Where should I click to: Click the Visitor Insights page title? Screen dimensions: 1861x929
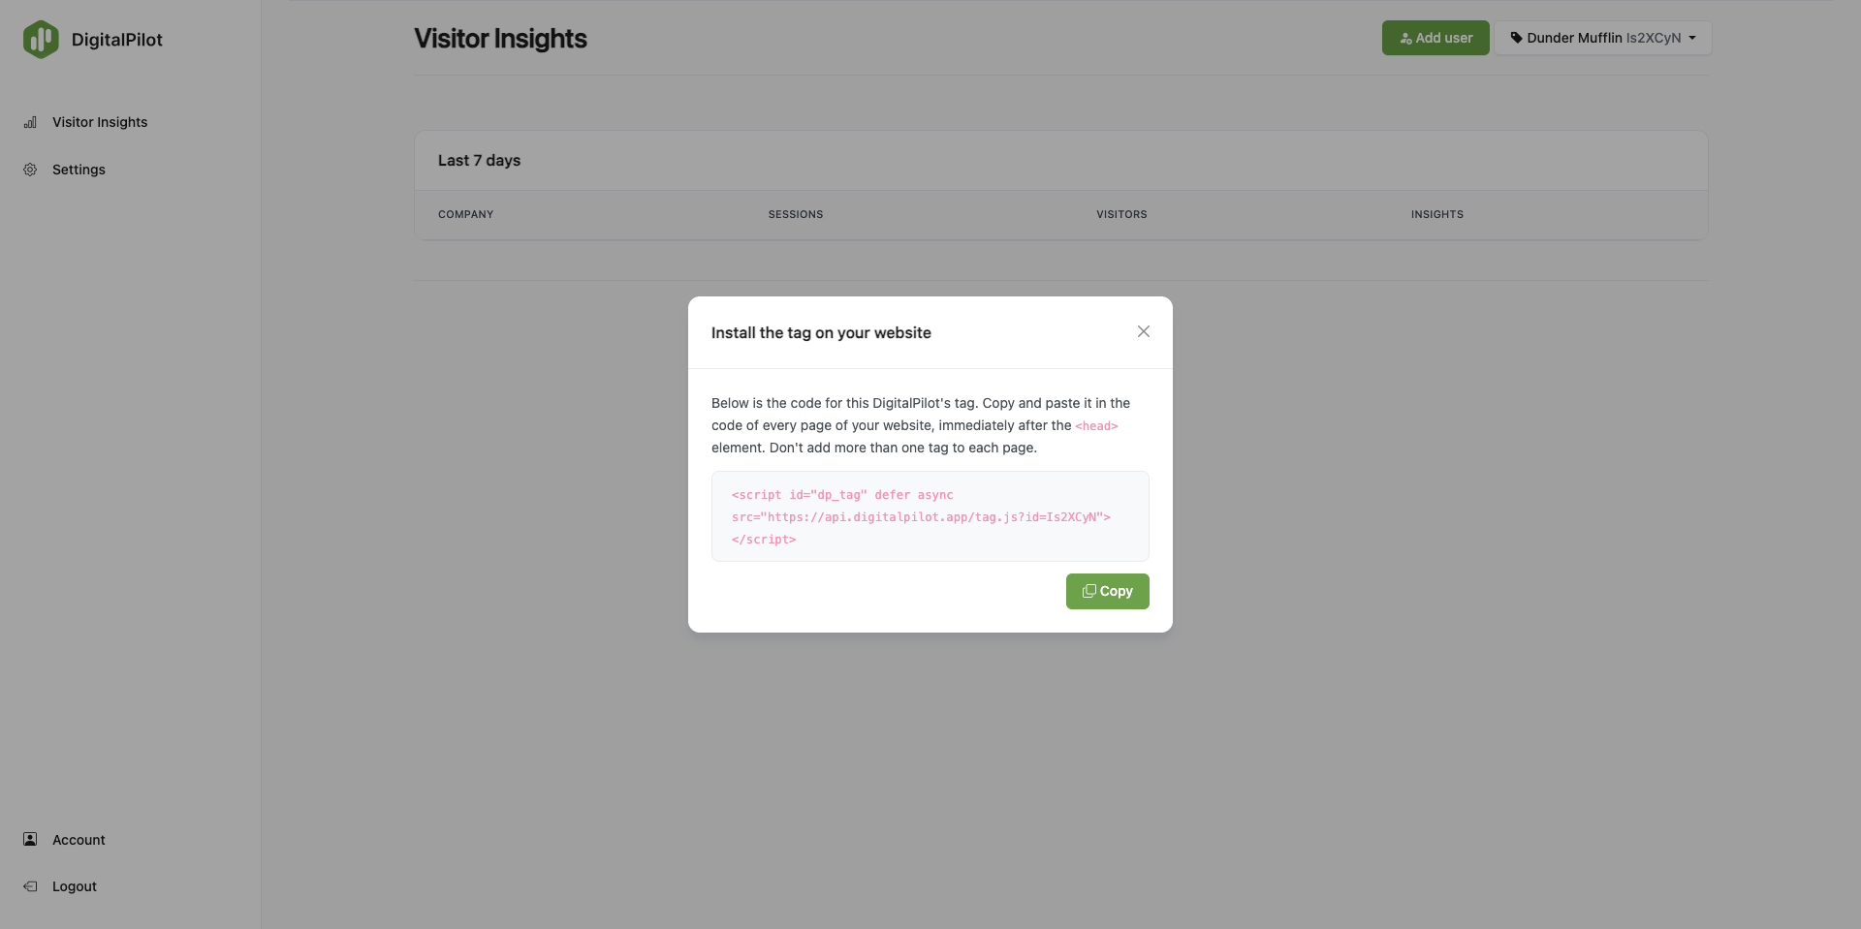coord(500,39)
